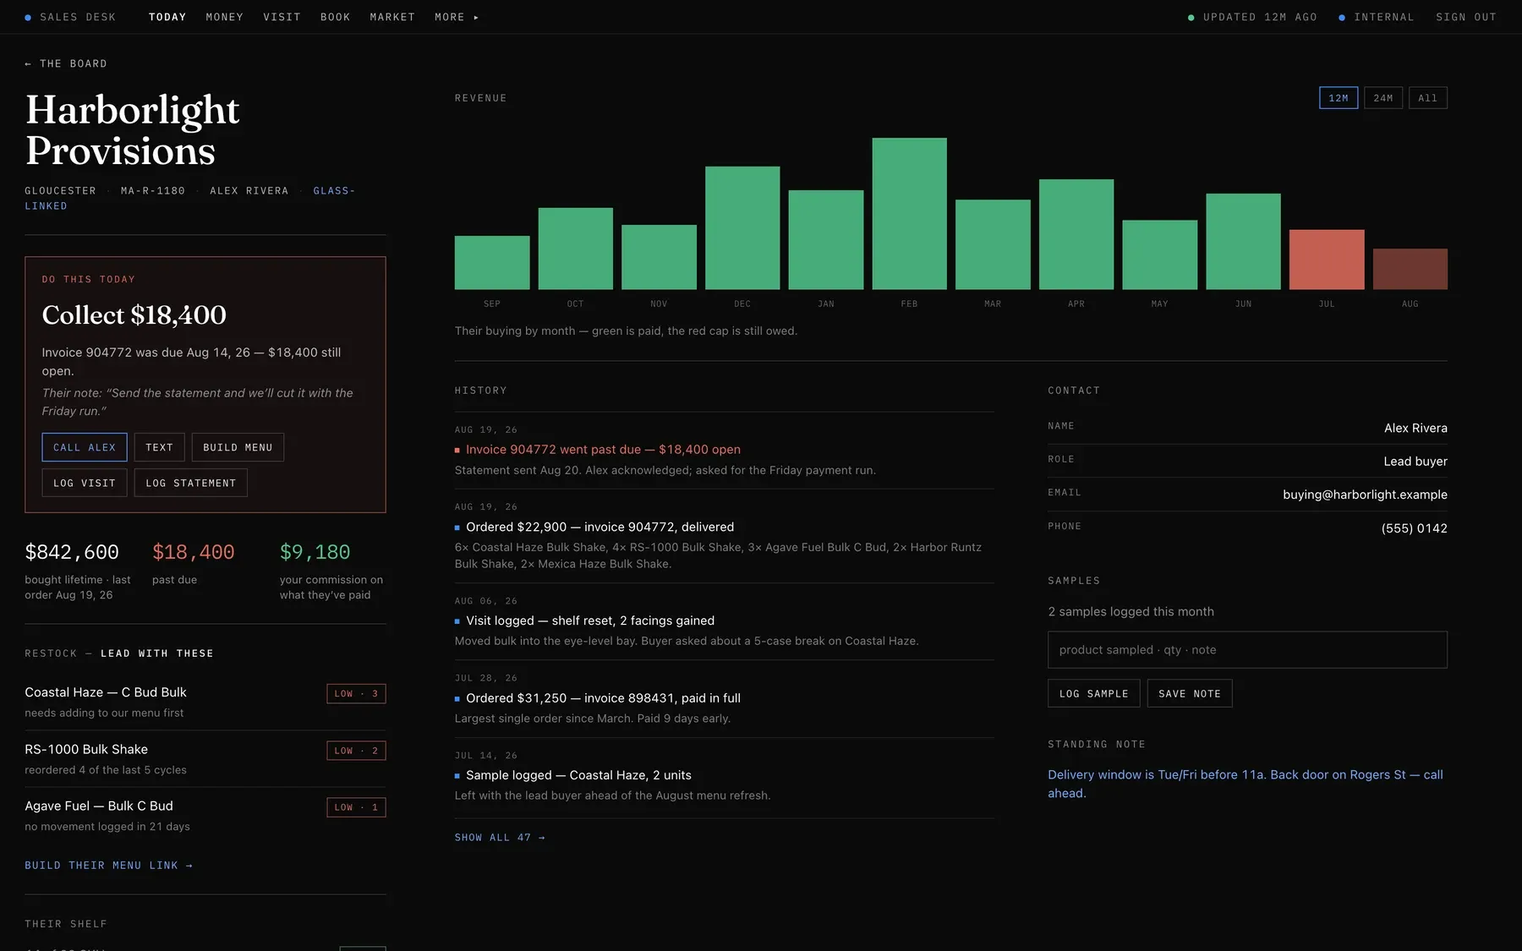This screenshot has height=951, width=1522.
Task: Switch to the Book tab
Action: coord(335,17)
